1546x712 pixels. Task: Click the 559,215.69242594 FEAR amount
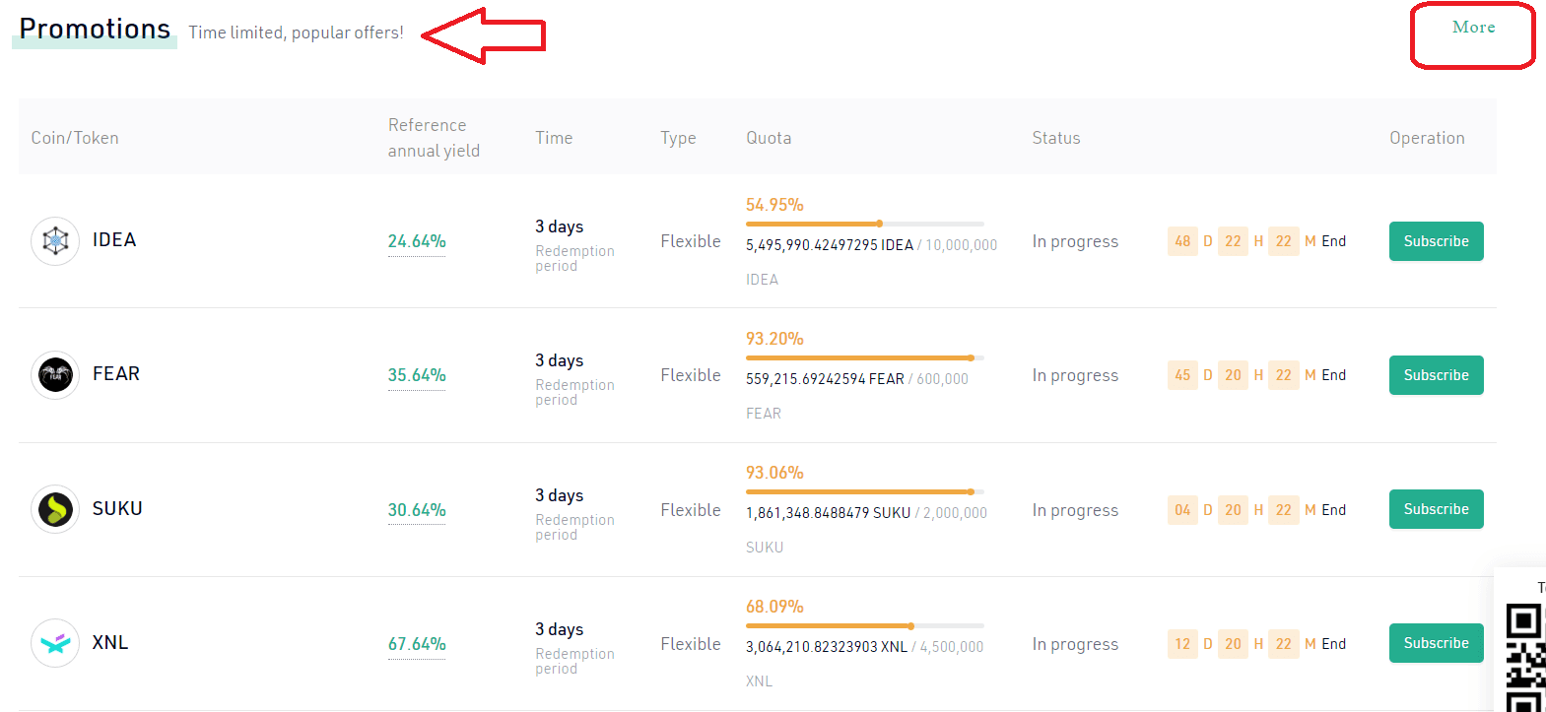pos(825,379)
